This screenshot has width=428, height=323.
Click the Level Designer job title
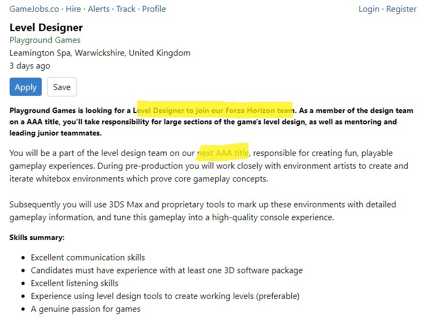[46, 27]
